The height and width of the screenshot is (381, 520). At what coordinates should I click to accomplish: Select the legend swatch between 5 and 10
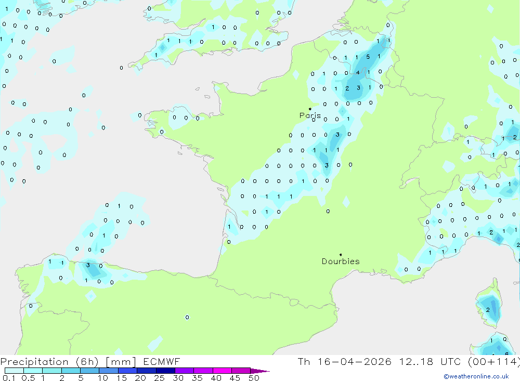pos(90,371)
